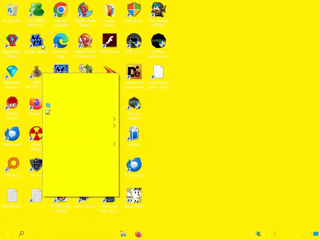Open the Peggle World of Warcraft shortcut
This screenshot has width=320, height=240.
pyautogui.click(x=85, y=41)
